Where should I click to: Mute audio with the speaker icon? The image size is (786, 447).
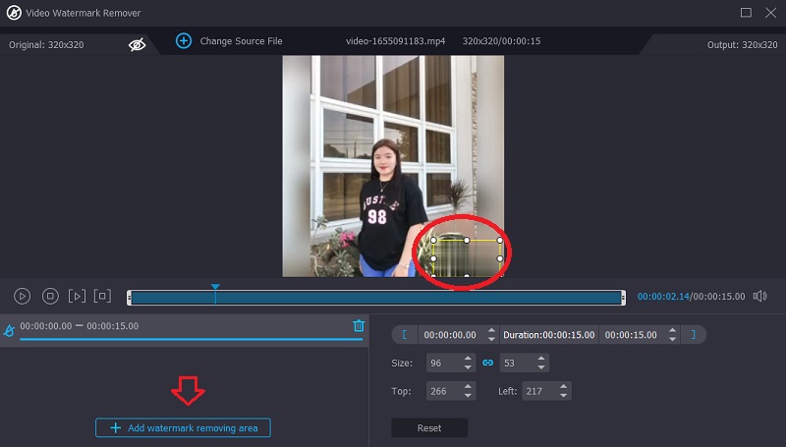coord(759,296)
